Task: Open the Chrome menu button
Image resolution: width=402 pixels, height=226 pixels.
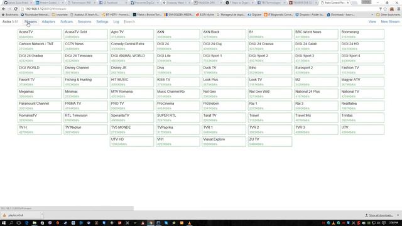Action: [399, 9]
